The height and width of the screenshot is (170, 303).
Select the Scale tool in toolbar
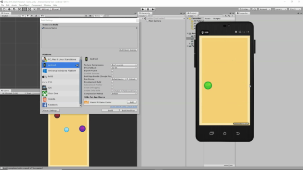pyautogui.click(x=19, y=9)
